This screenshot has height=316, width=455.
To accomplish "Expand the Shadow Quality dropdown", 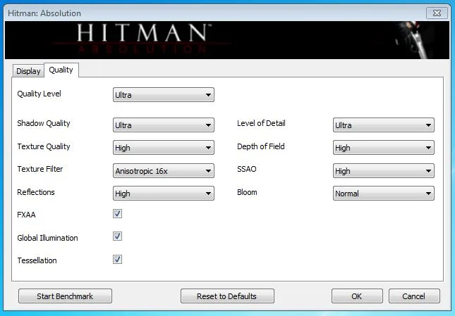I will (x=164, y=125).
